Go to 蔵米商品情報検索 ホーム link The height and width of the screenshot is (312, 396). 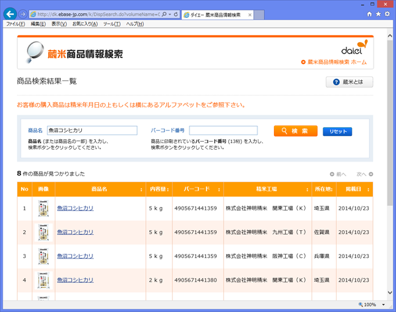[x=334, y=62]
